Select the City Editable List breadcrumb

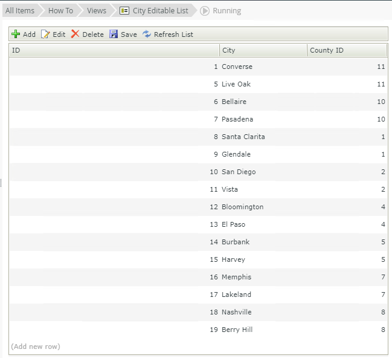[160, 10]
